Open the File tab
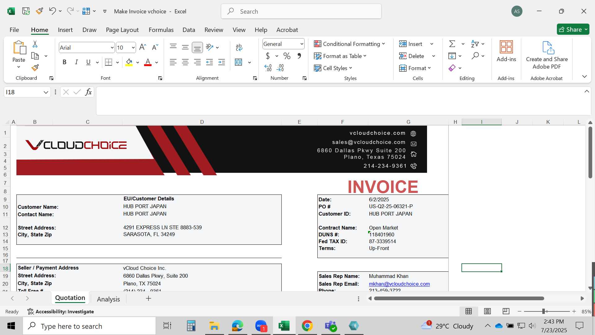 click(x=14, y=30)
